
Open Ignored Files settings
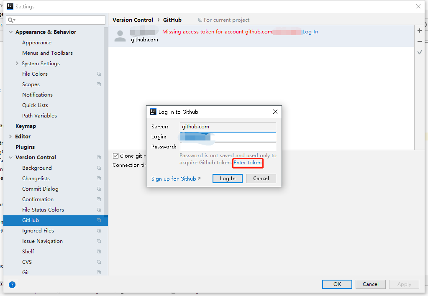click(x=38, y=231)
